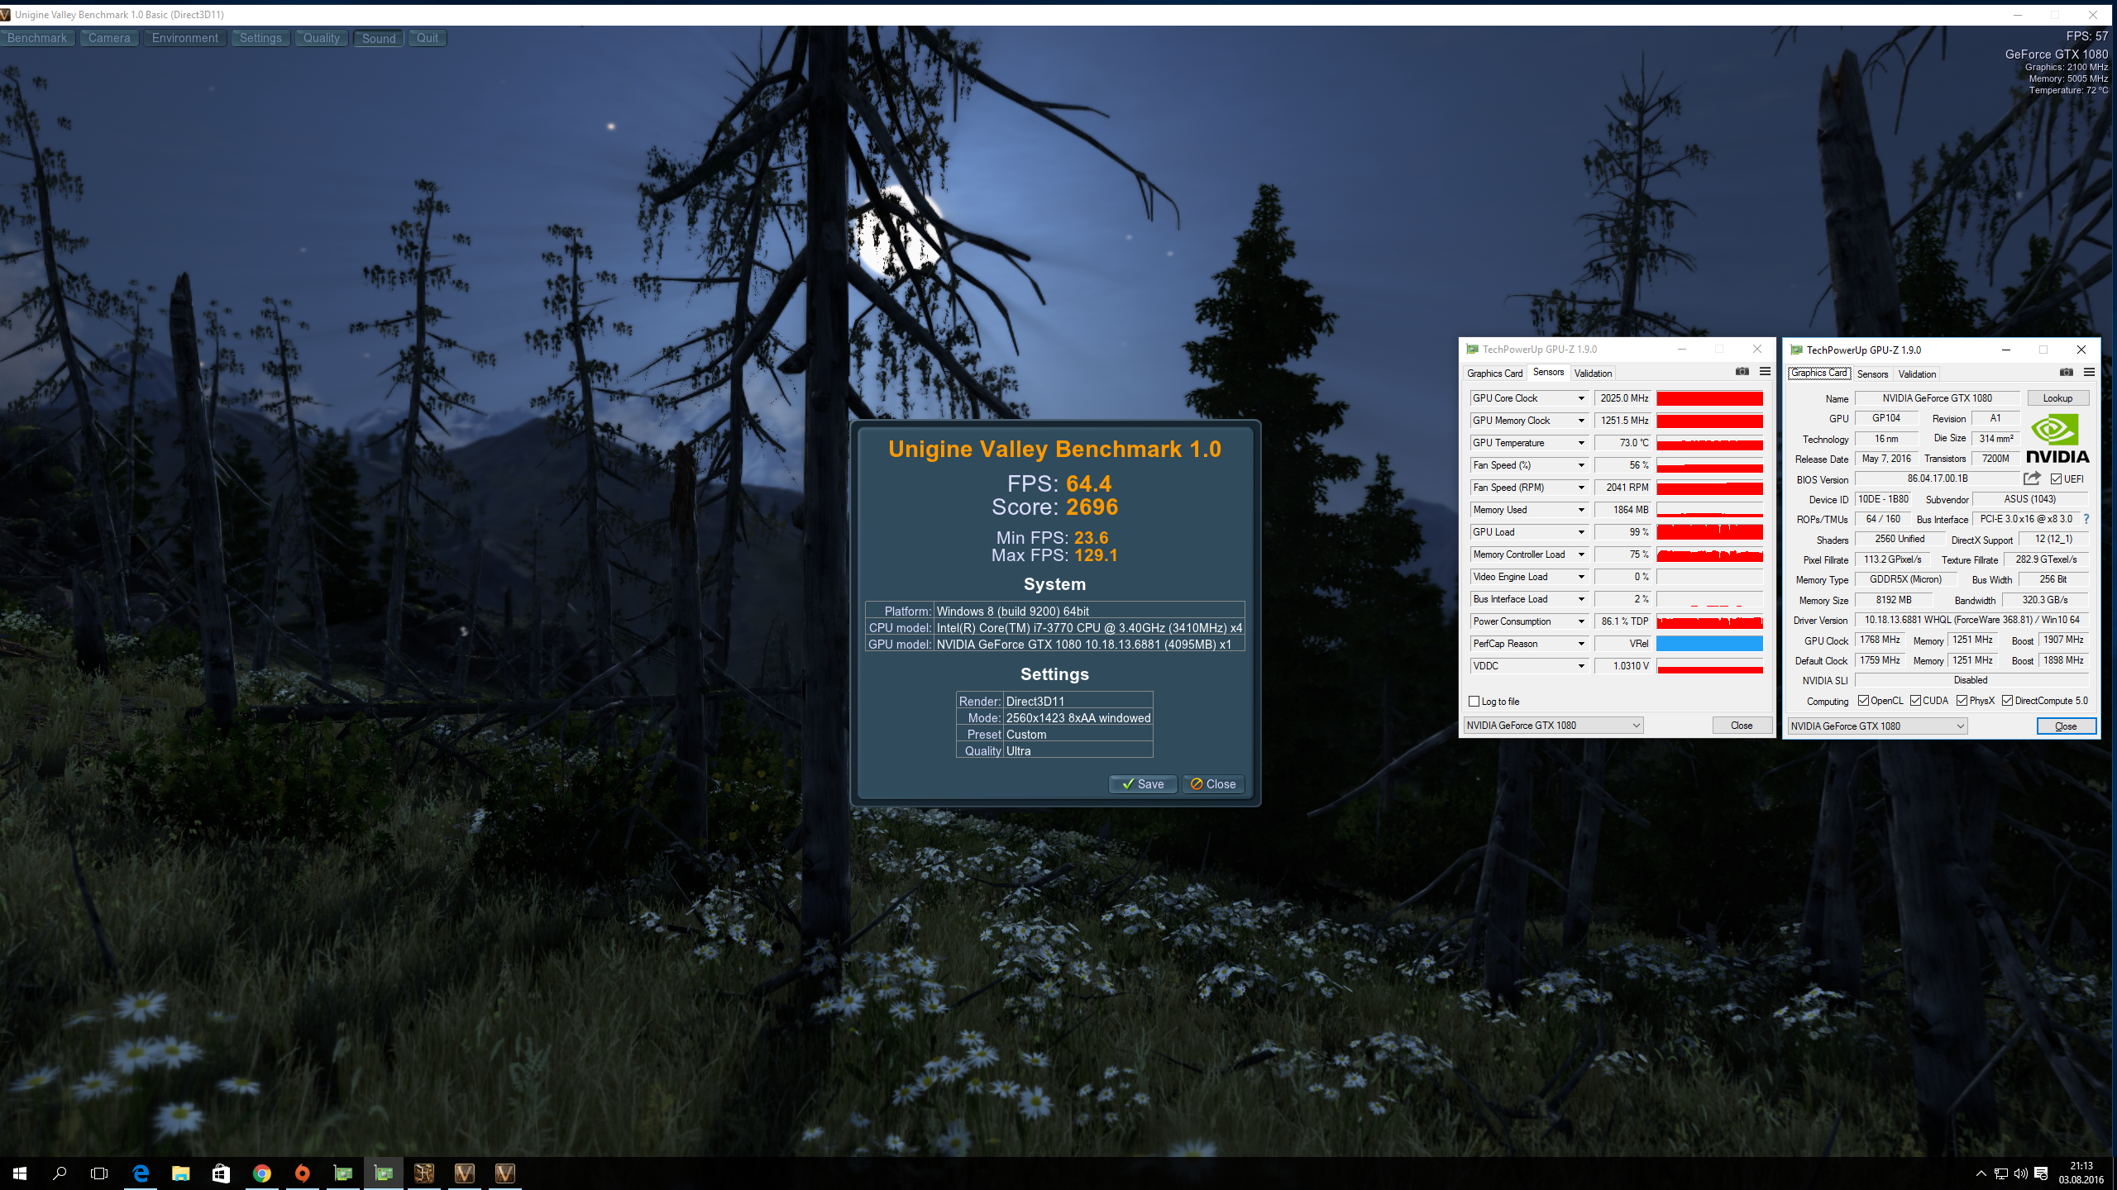Switch to Graphics Card tab in Sensors window
Viewport: 2117px width, 1190px height.
[1494, 374]
